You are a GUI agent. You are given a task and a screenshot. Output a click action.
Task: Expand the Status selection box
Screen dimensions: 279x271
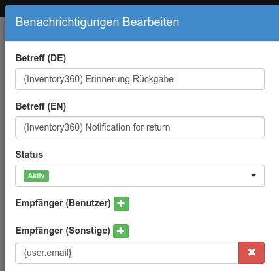[140, 176]
